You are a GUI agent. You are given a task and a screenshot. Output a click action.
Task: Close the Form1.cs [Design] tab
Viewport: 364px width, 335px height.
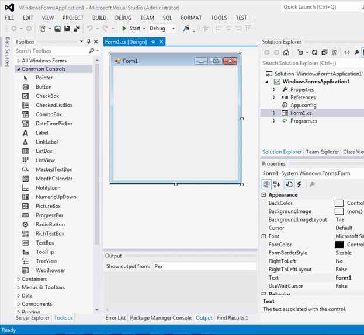(161, 42)
